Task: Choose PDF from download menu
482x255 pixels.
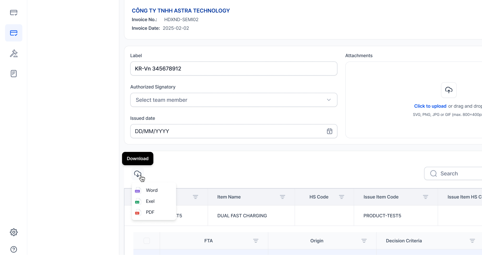Action: tap(150, 212)
